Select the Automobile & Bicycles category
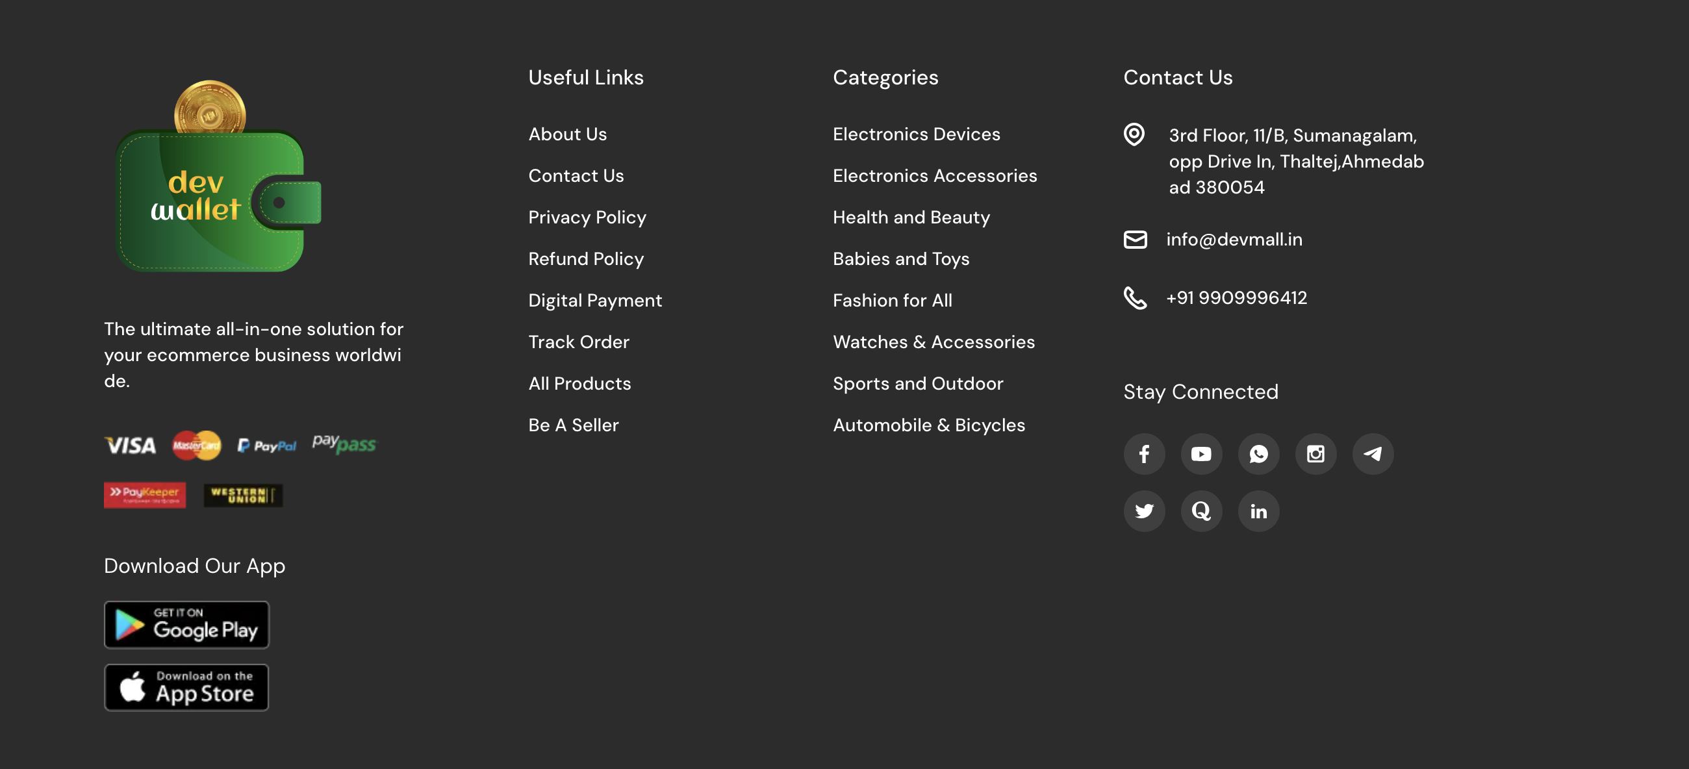Image resolution: width=1689 pixels, height=769 pixels. pyautogui.click(x=928, y=425)
